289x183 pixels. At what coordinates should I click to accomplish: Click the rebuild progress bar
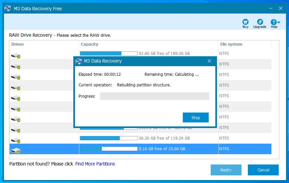pos(155,96)
